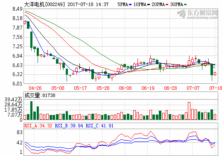The image size is (222, 156).
Task: Click the 20PMA legend label
Action: (158, 4)
